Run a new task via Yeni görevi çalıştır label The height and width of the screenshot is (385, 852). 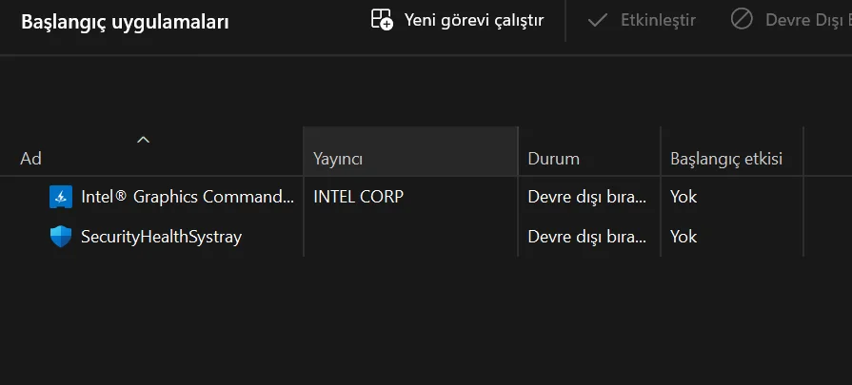pyautogui.click(x=473, y=20)
